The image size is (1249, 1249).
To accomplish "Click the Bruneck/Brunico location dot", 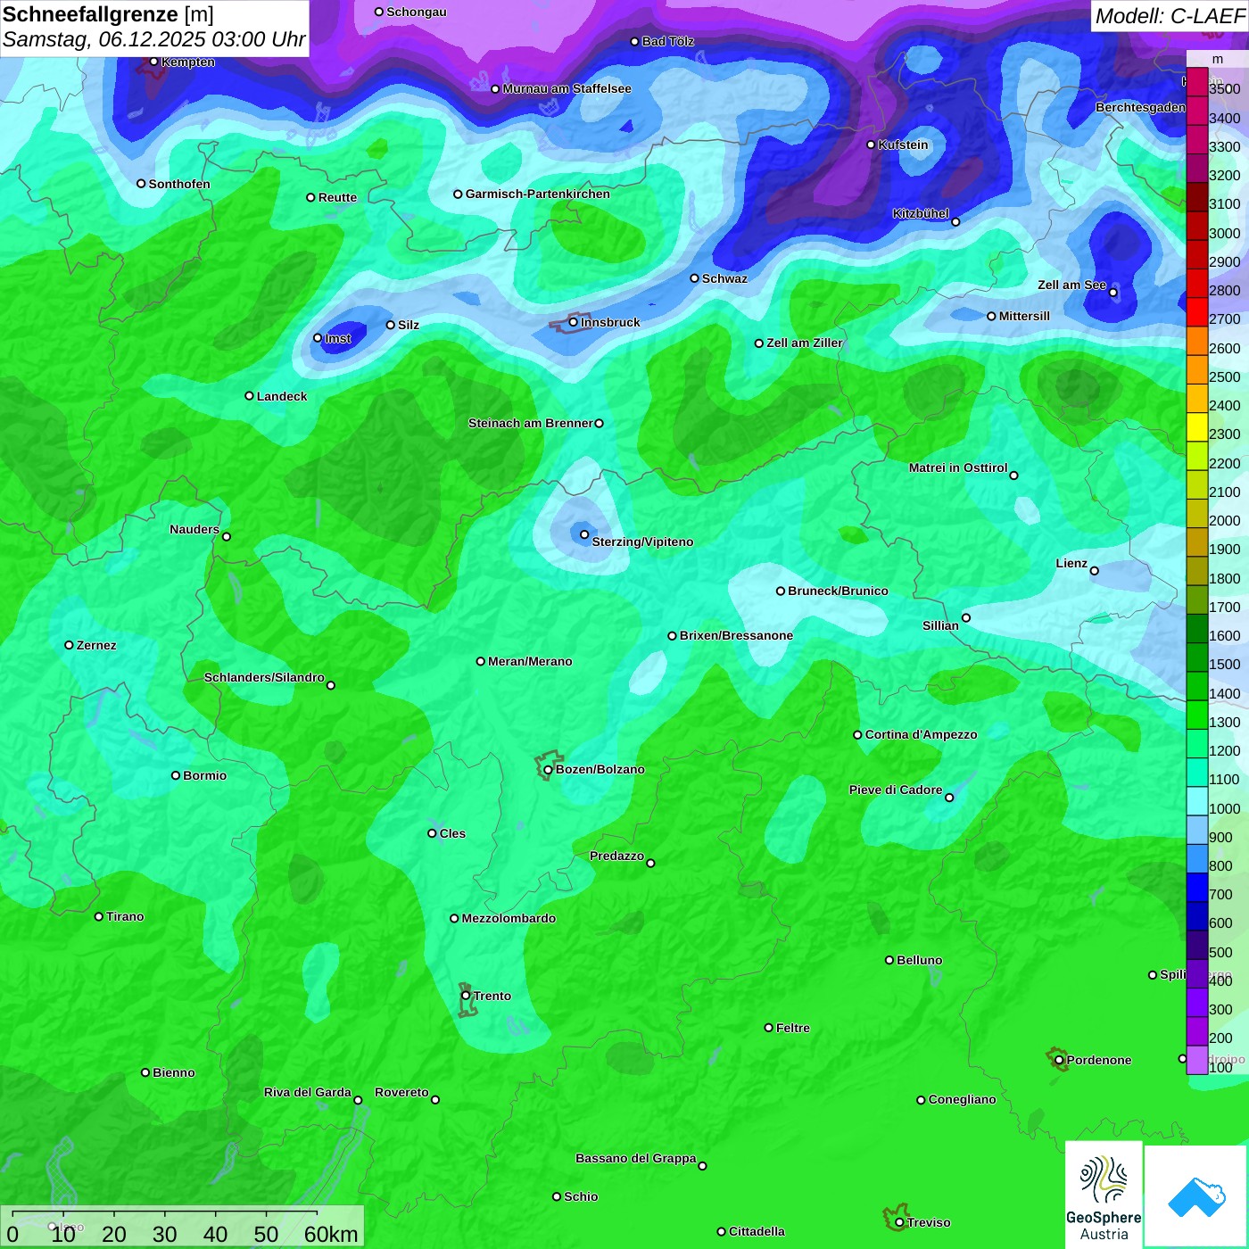I will coord(781,591).
